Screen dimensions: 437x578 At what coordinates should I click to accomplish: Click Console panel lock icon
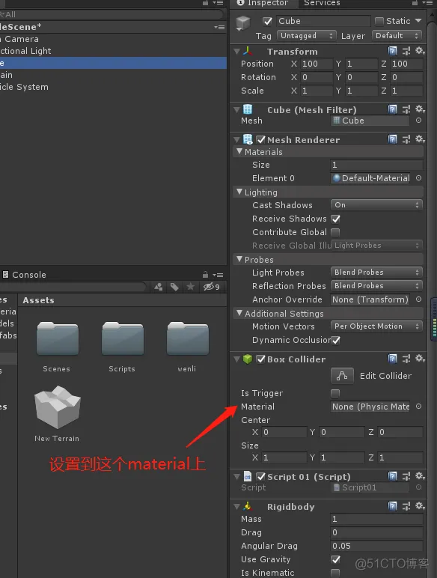(205, 275)
